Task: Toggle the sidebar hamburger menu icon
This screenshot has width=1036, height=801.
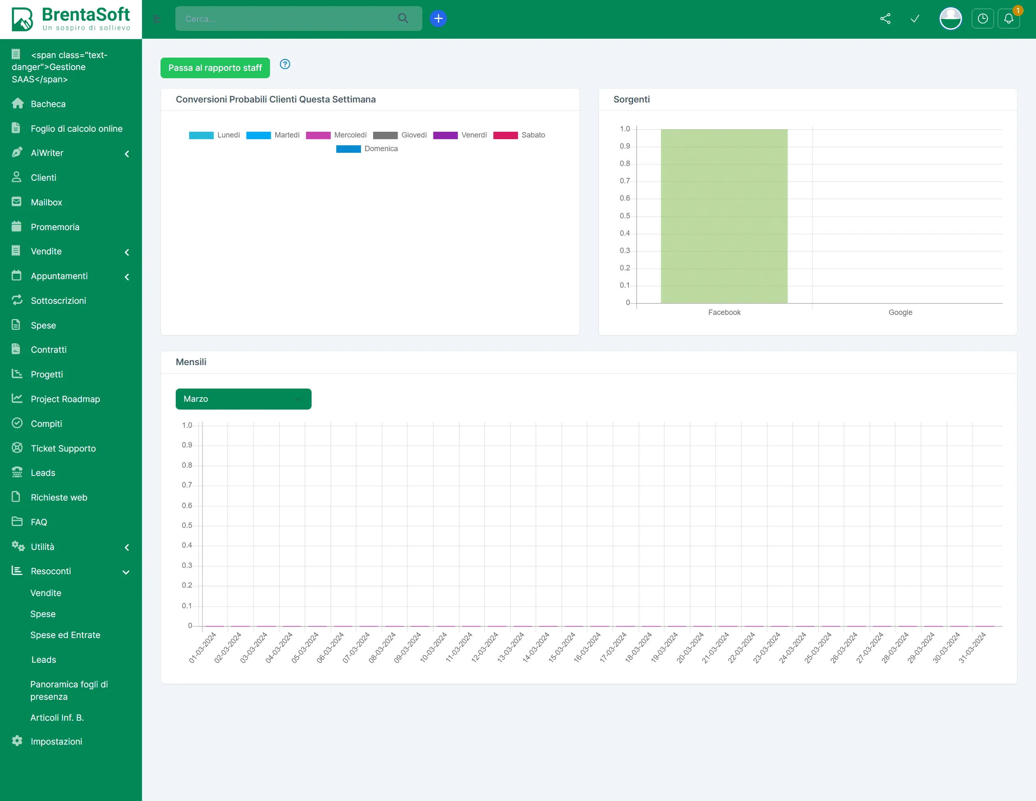Action: coord(156,19)
